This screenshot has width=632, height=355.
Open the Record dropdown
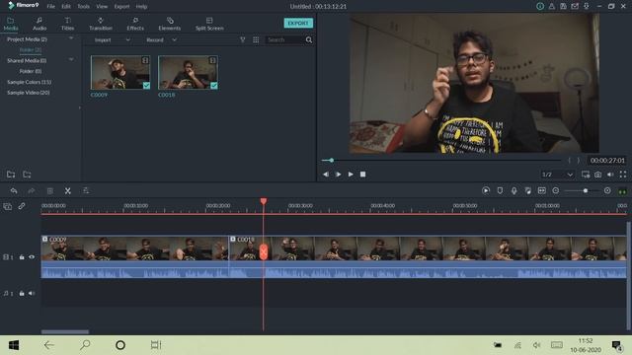161,39
